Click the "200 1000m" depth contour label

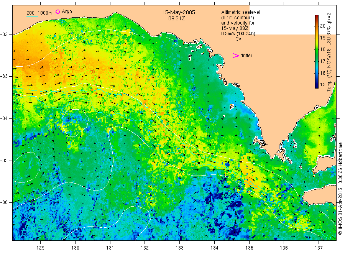click(x=39, y=13)
